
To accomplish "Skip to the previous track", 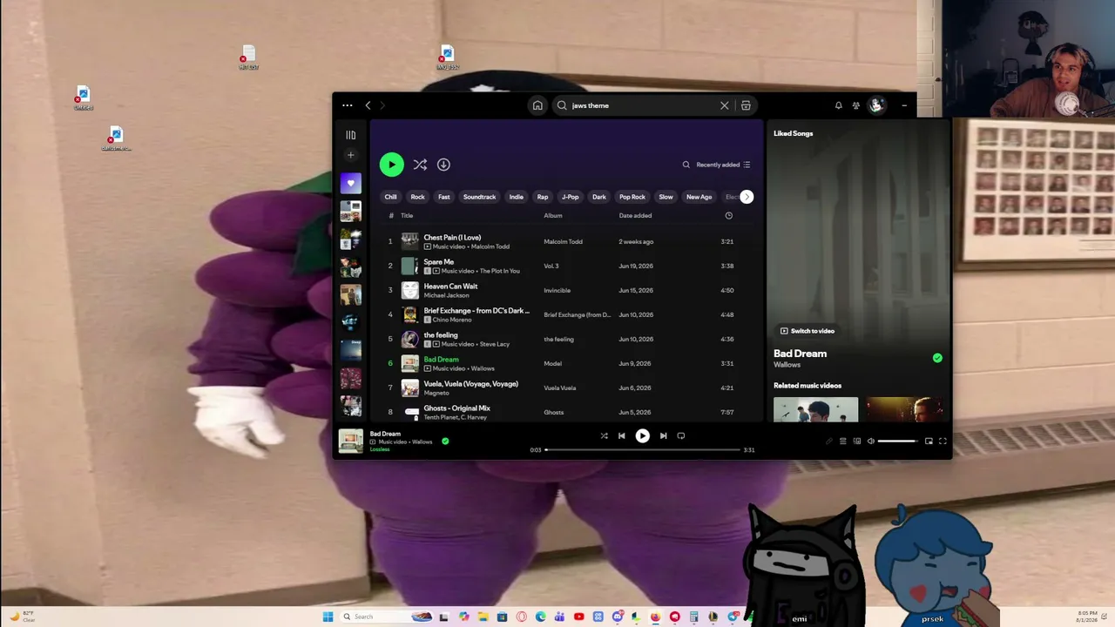I will point(621,436).
